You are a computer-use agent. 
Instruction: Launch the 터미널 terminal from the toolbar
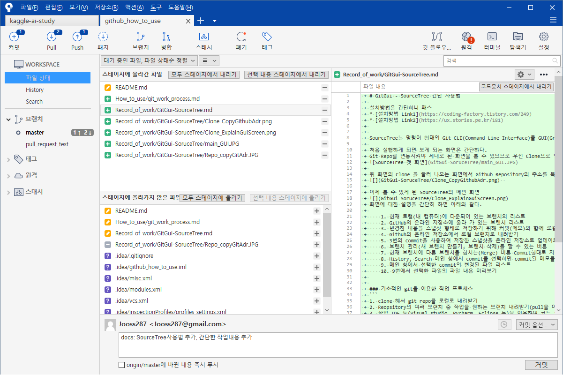point(493,40)
